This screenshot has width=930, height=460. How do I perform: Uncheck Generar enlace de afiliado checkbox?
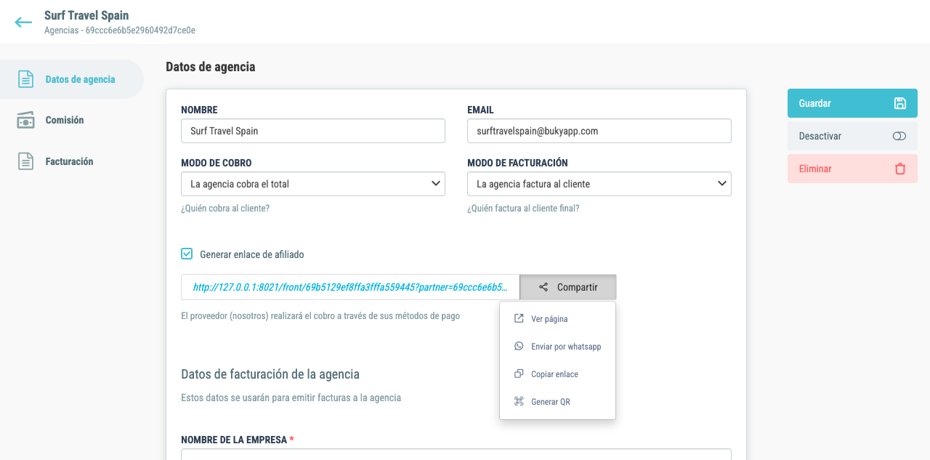[x=187, y=254]
